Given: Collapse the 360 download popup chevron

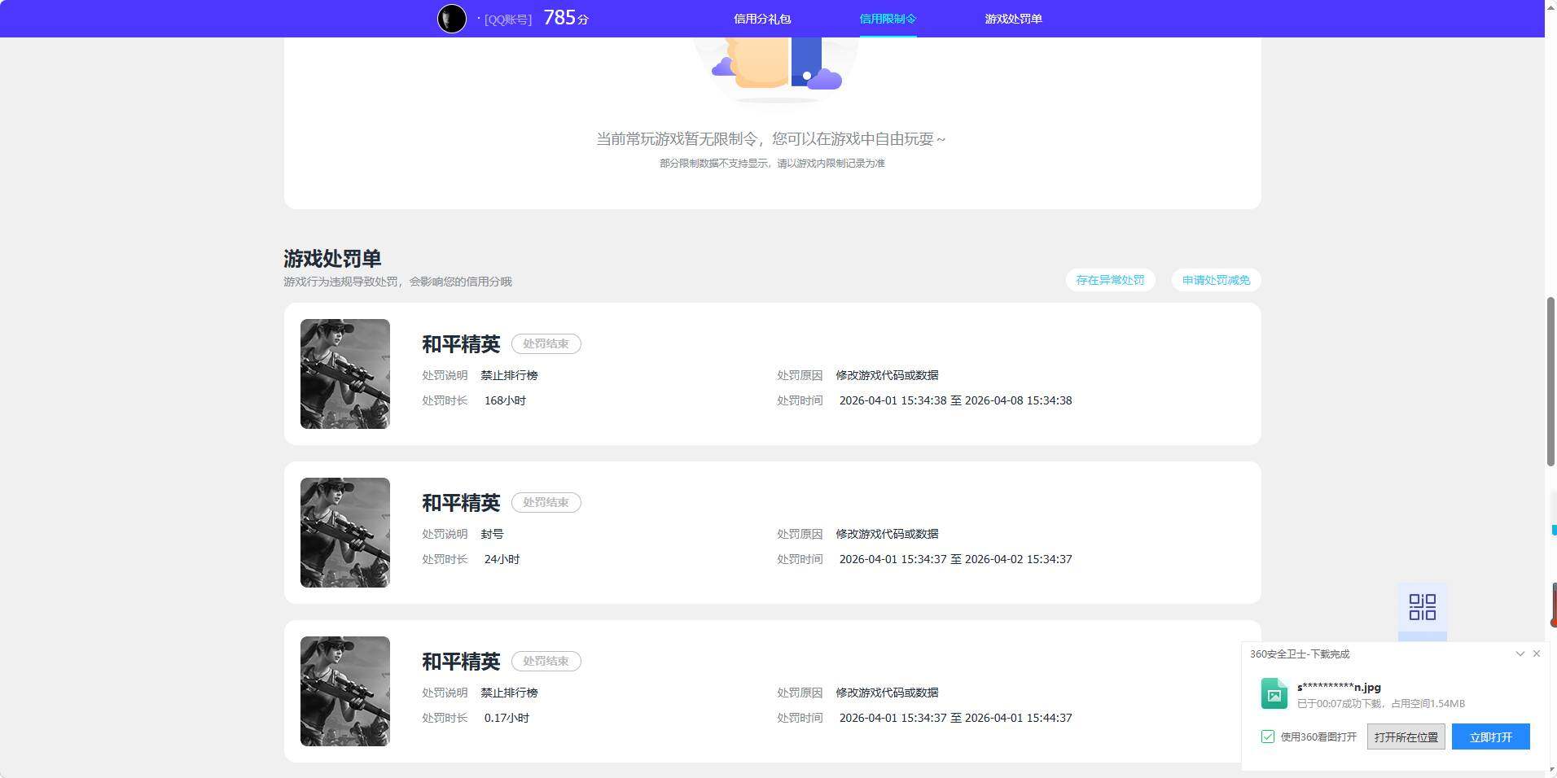Looking at the screenshot, I should (x=1520, y=653).
